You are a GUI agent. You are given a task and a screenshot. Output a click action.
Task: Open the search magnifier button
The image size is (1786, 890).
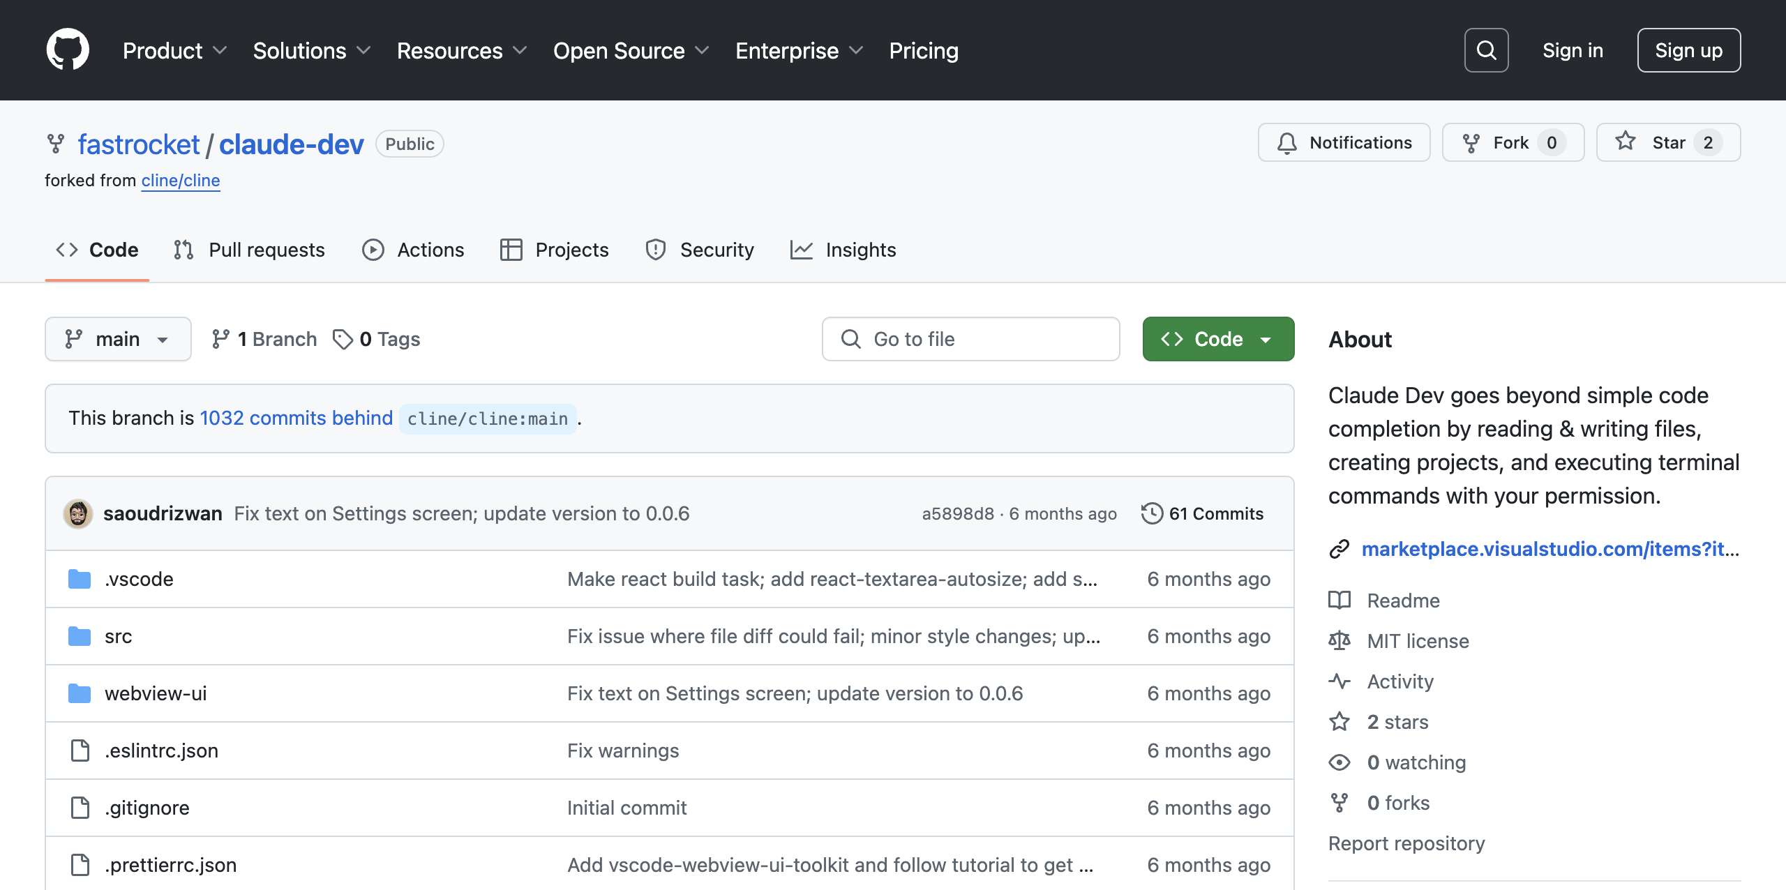[x=1486, y=50]
